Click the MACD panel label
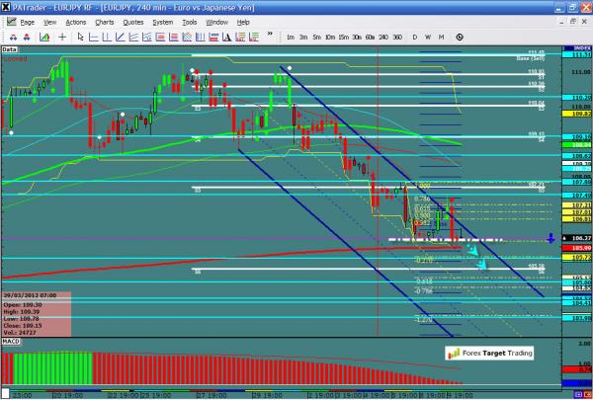Image resolution: width=593 pixels, height=400 pixels. (11, 340)
